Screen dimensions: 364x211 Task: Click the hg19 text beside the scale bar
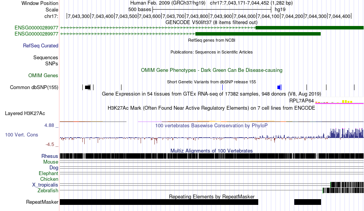280,10
